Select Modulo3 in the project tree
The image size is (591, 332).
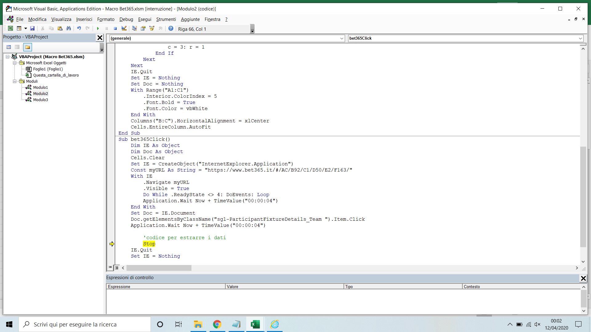pos(40,100)
